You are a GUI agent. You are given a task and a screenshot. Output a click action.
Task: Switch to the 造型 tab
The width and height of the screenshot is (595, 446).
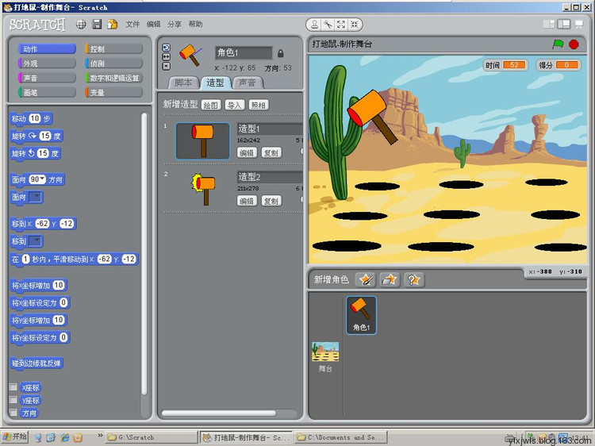click(216, 83)
